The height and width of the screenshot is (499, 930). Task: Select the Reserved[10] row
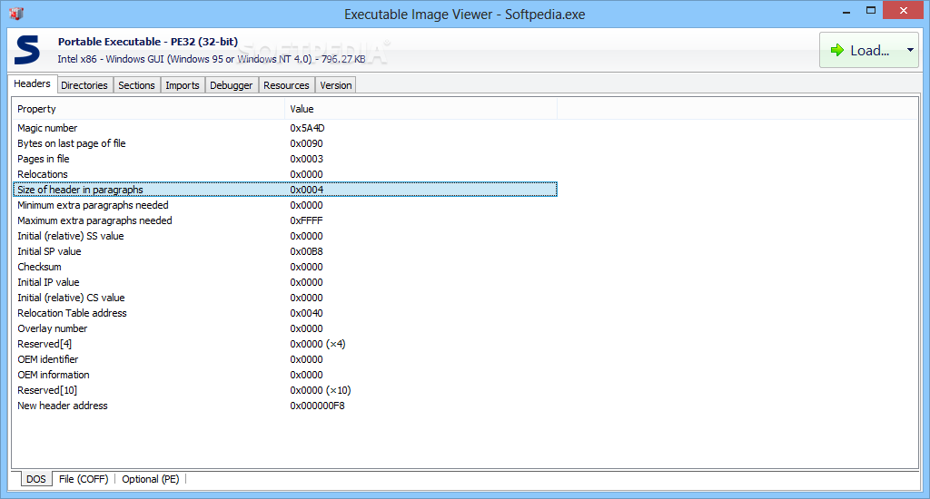(x=284, y=390)
